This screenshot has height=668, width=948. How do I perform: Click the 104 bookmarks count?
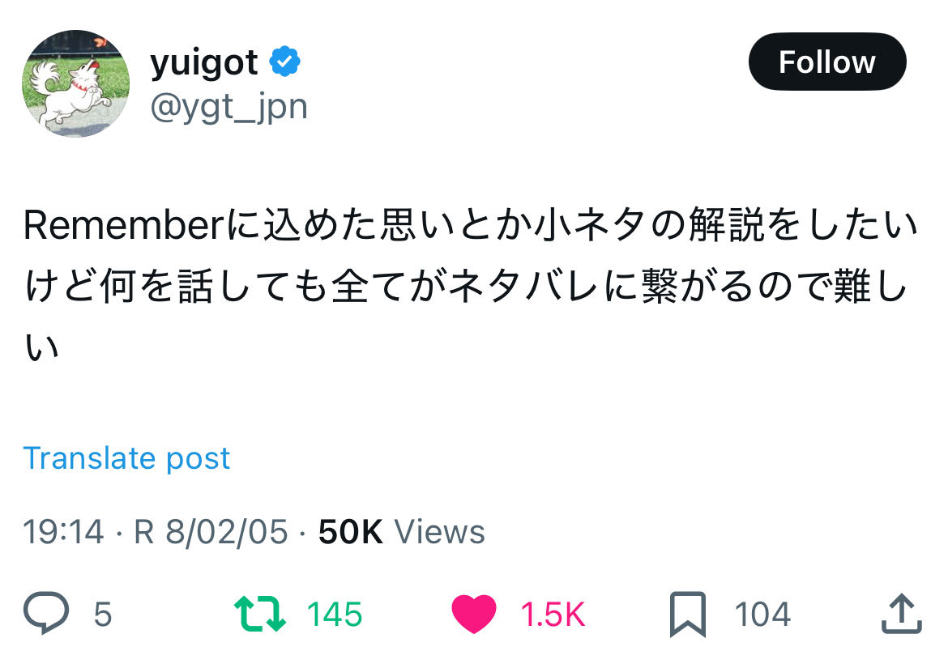(762, 615)
